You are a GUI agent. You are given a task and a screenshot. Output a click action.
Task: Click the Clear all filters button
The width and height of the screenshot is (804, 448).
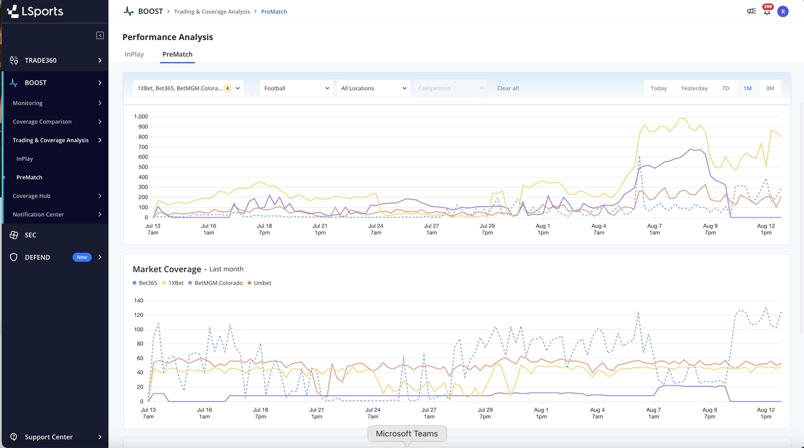508,88
